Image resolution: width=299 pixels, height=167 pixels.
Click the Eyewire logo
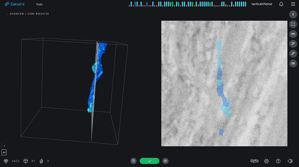coord(15,4)
